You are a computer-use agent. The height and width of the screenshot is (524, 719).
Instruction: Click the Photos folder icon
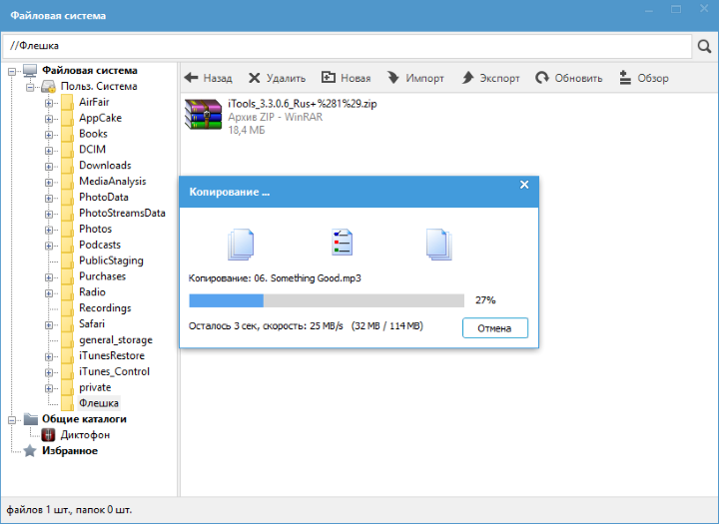click(x=68, y=230)
